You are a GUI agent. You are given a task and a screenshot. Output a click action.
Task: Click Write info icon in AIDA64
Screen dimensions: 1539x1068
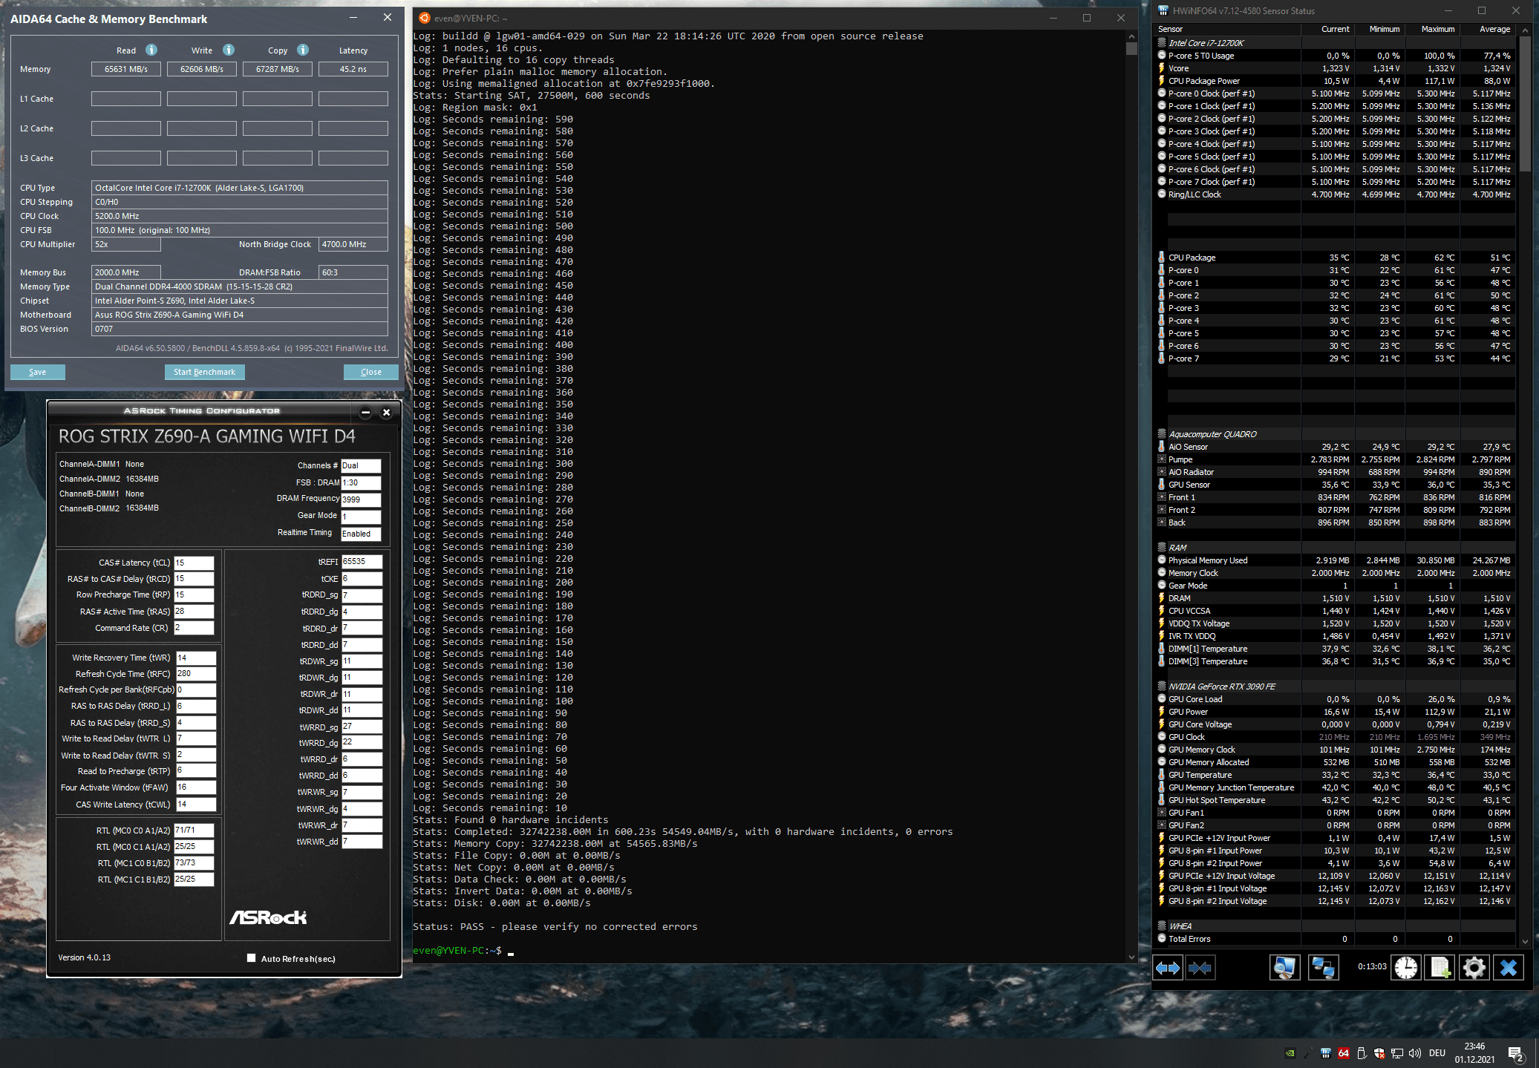click(229, 50)
